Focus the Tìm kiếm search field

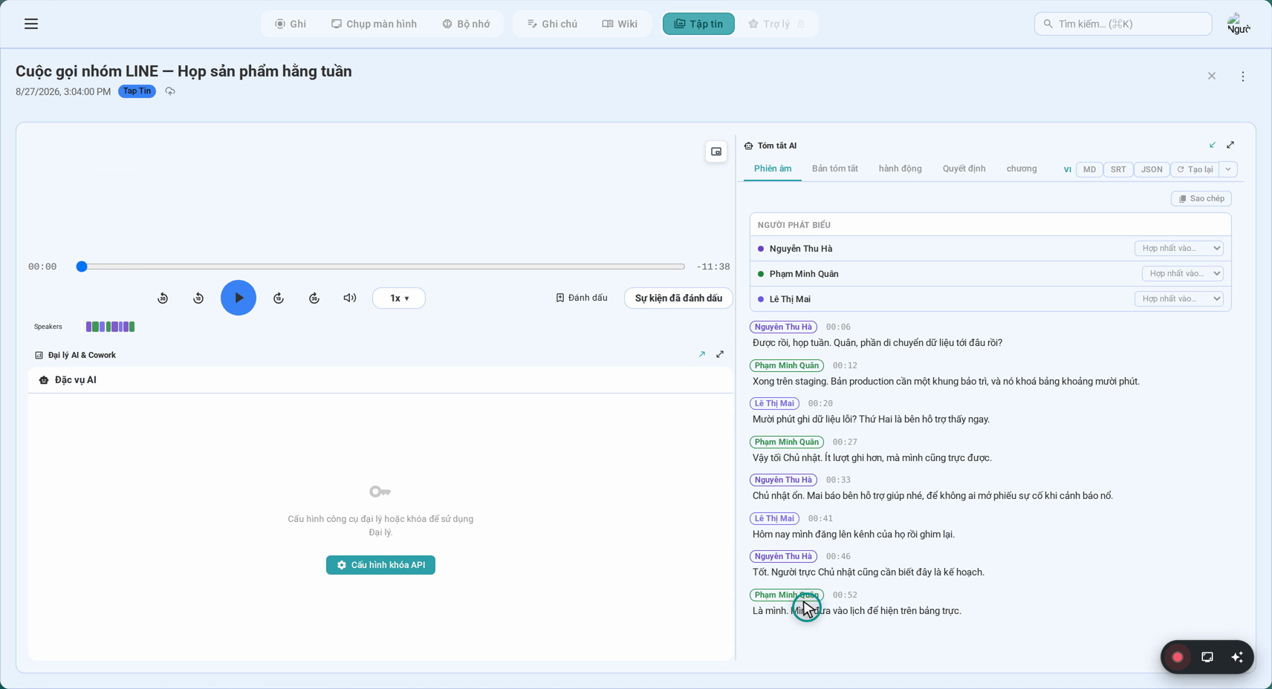pos(1123,24)
